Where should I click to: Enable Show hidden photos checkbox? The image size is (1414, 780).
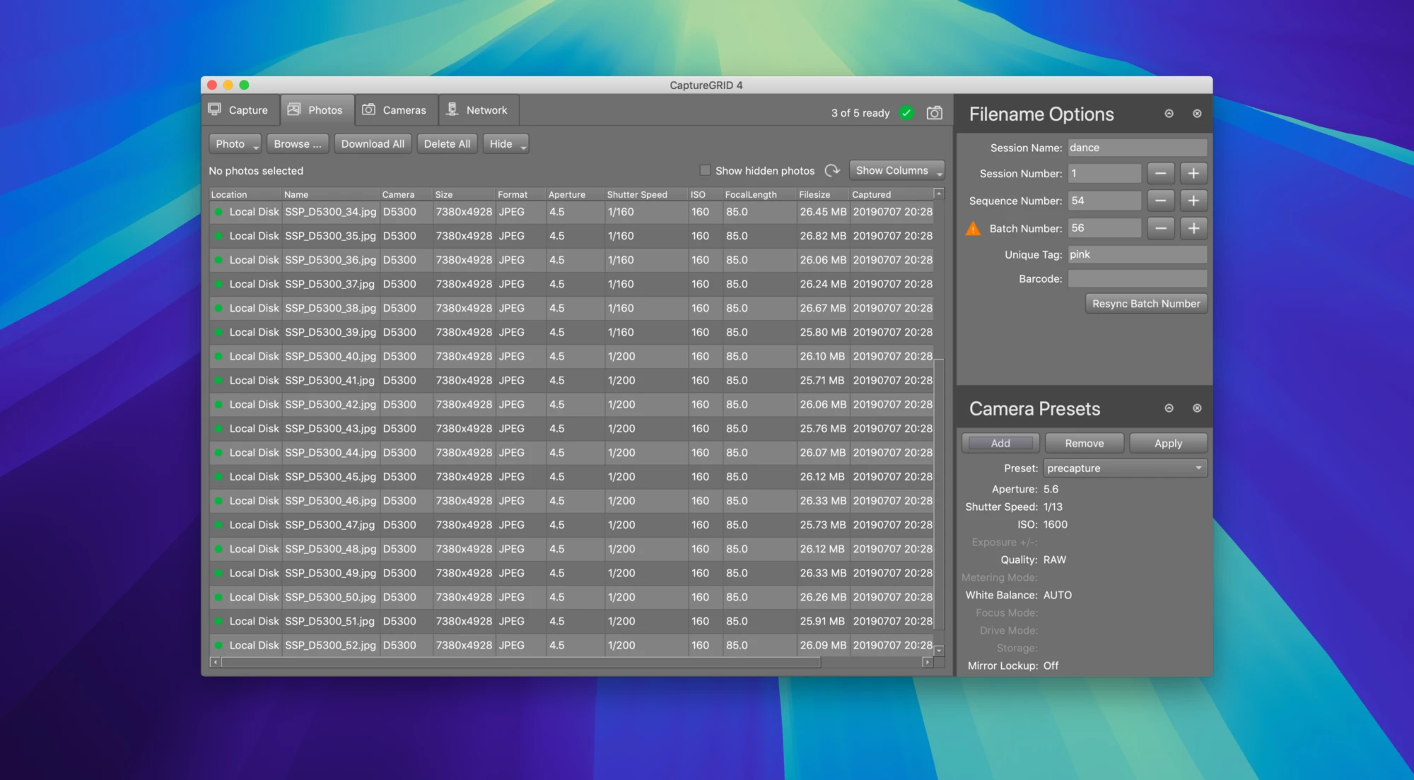click(x=705, y=170)
